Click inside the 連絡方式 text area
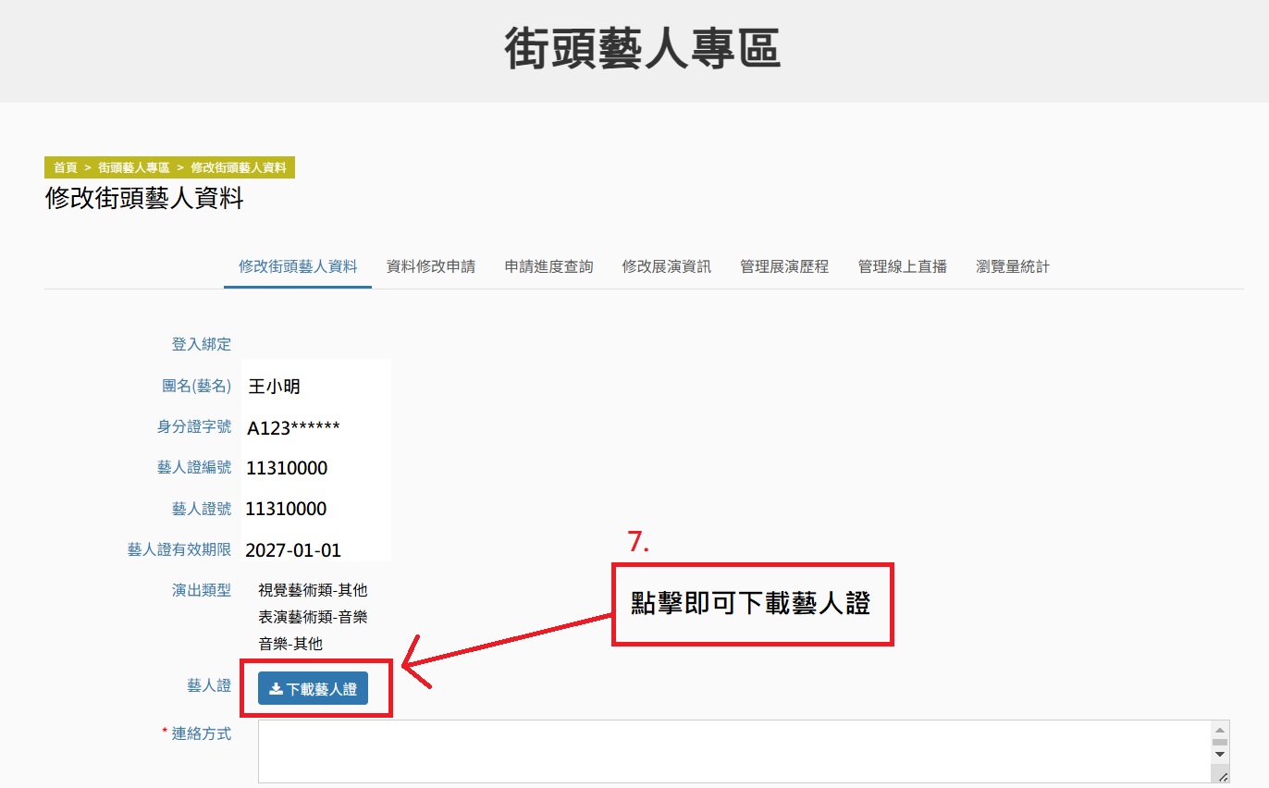 (x=731, y=751)
